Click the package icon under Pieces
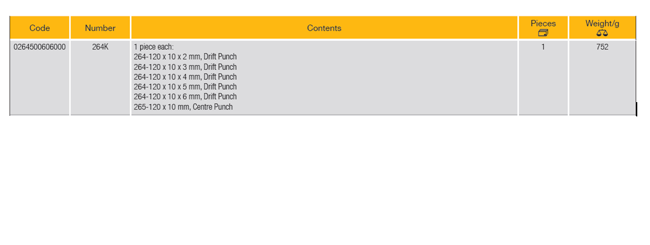The height and width of the screenshot is (245, 650). coord(543,33)
